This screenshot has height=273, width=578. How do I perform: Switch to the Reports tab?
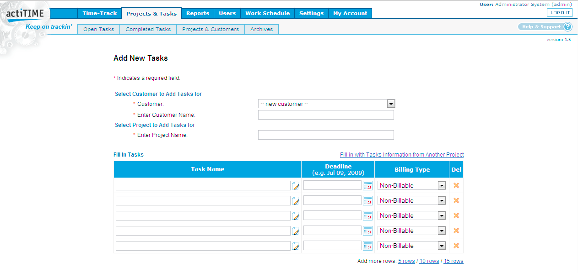(x=198, y=13)
